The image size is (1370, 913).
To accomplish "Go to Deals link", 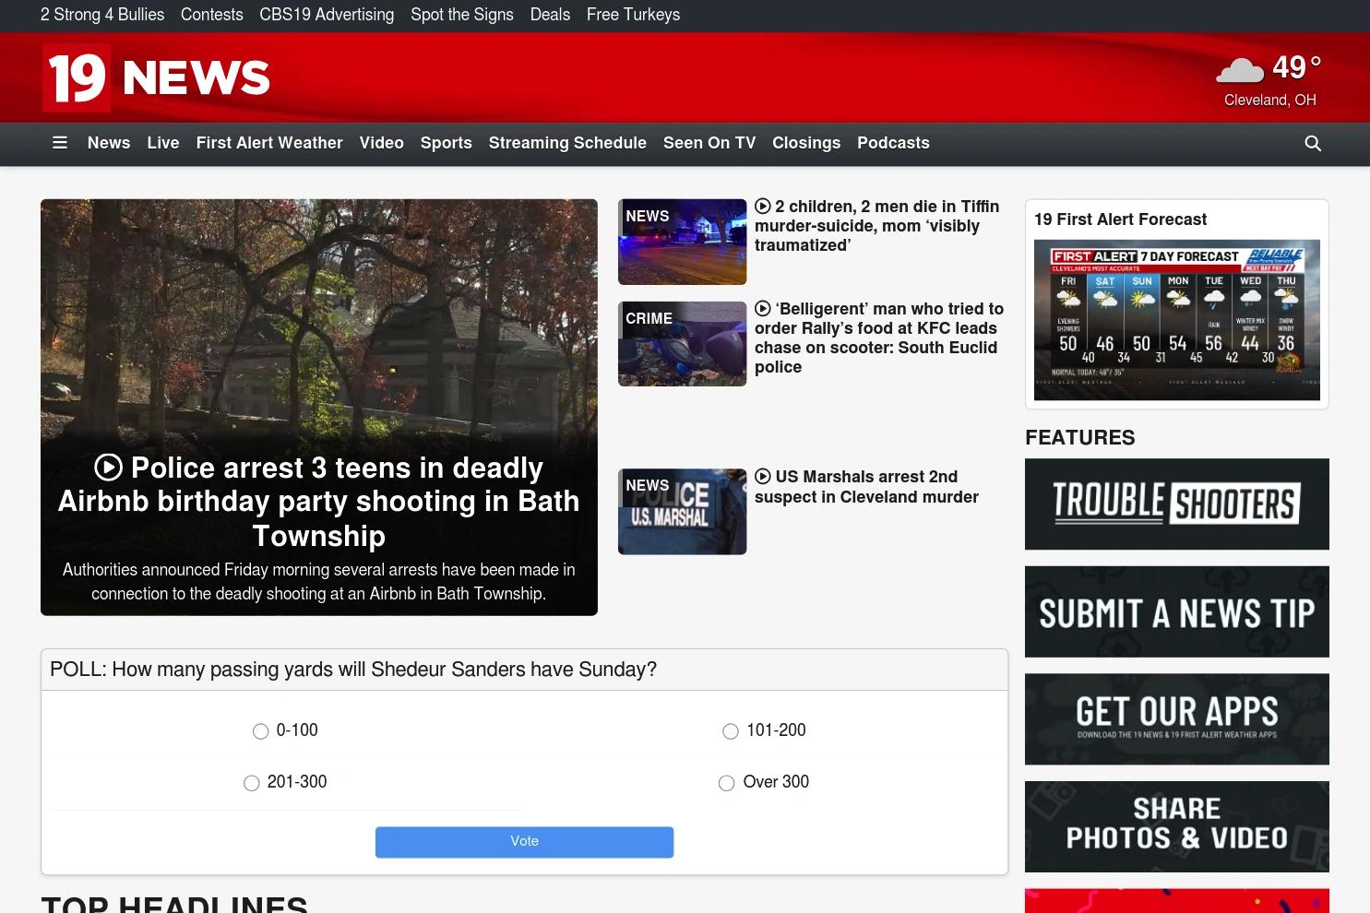I will (x=550, y=15).
